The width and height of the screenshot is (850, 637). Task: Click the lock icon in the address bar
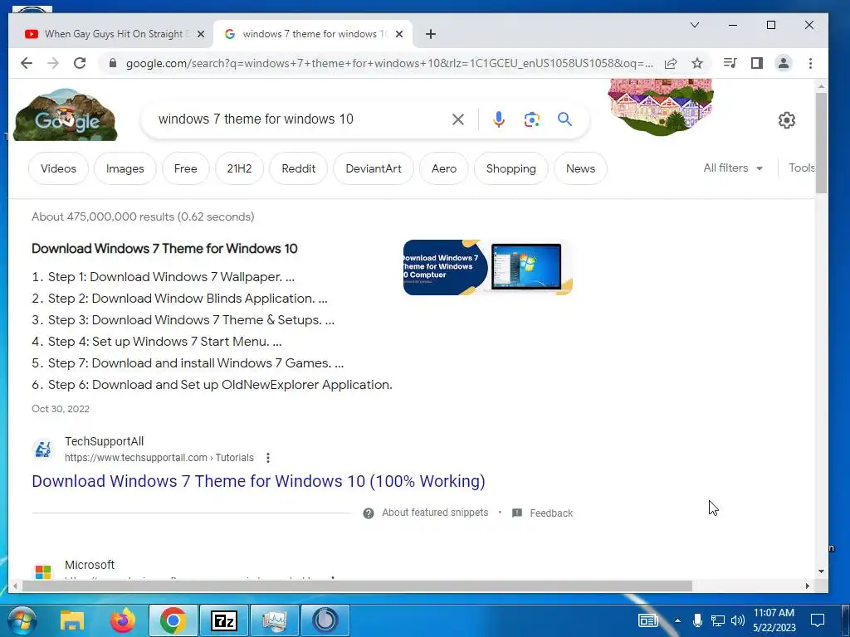pos(113,63)
